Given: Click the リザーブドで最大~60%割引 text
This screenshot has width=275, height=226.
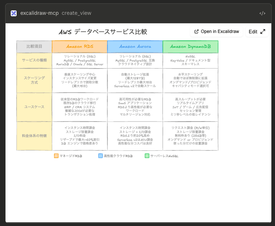Looking at the screenshot, I should [x=80, y=140].
